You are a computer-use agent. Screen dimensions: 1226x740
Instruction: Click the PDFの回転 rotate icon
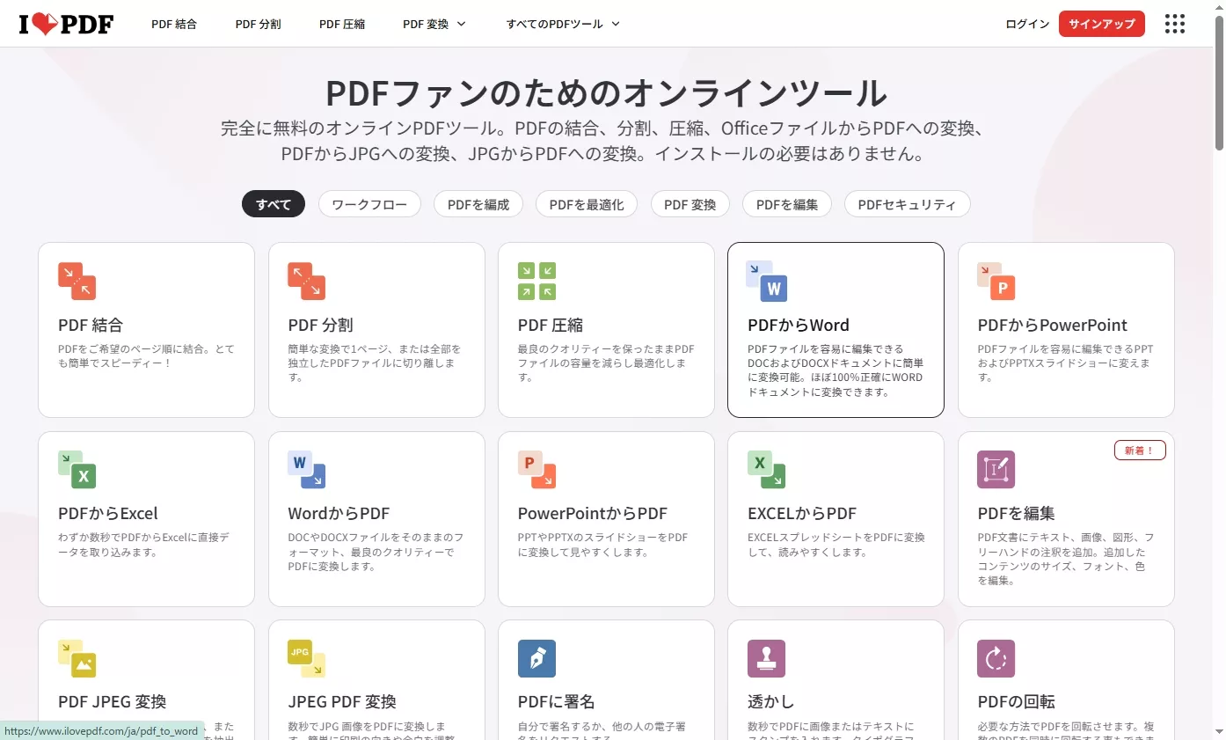tap(996, 658)
